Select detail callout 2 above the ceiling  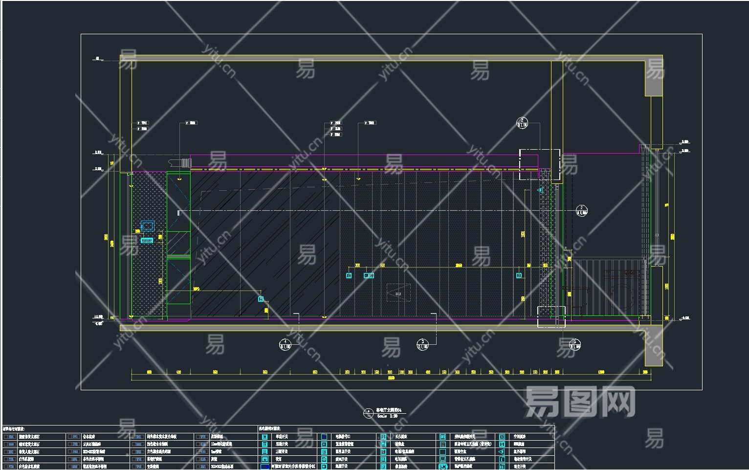click(x=522, y=123)
